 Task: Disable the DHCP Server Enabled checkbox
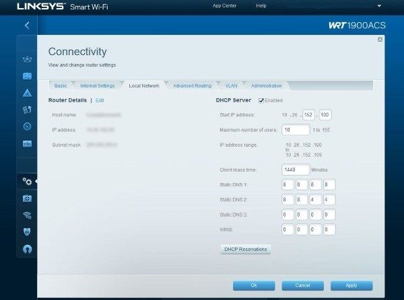point(261,100)
